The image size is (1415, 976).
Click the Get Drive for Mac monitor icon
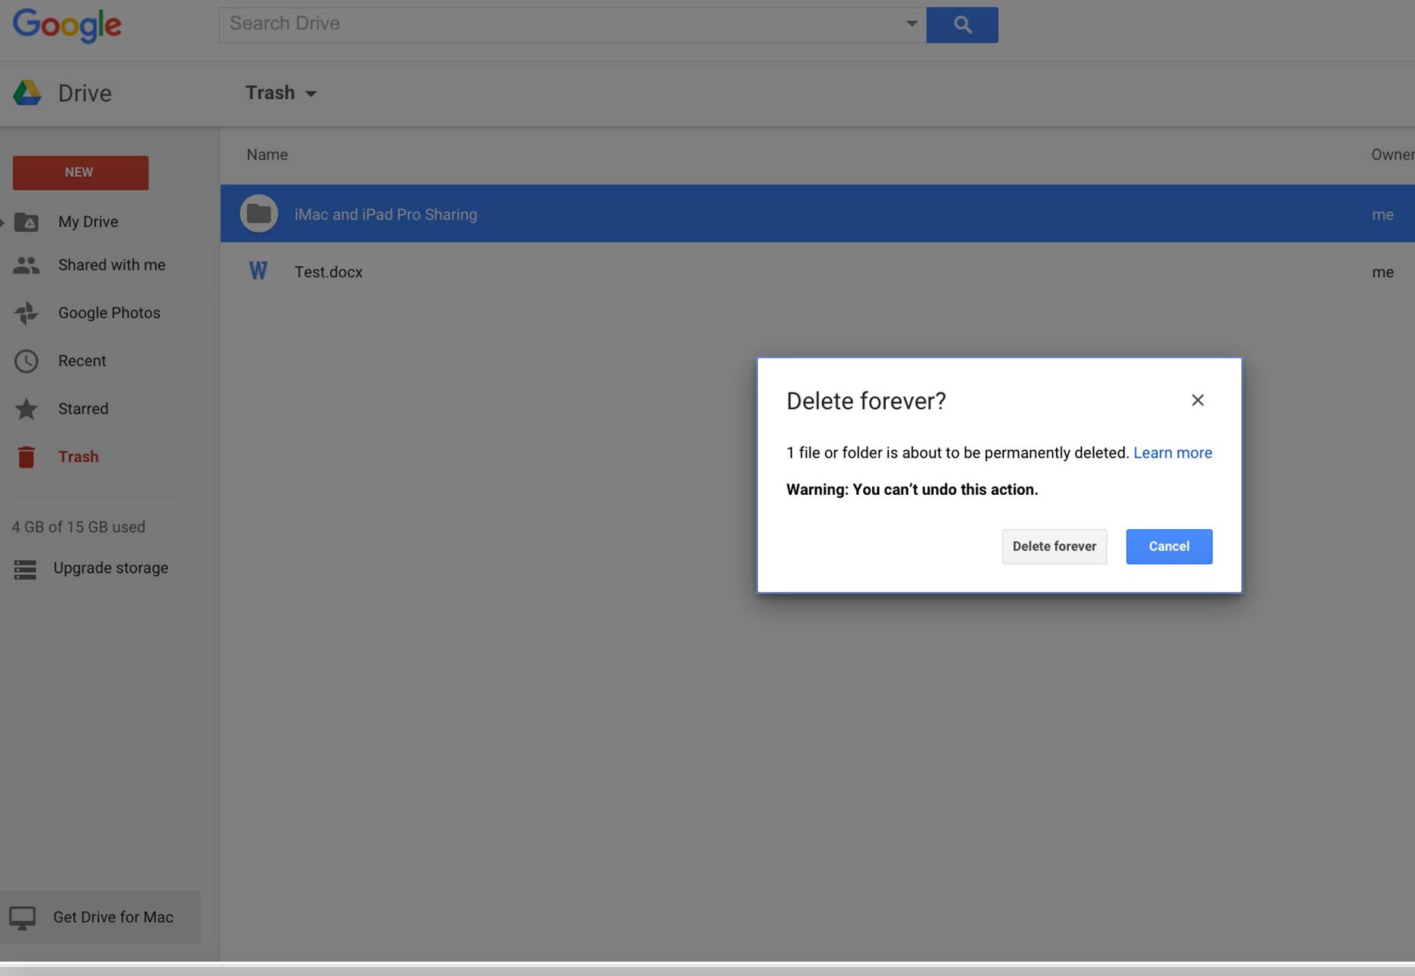[22, 917]
